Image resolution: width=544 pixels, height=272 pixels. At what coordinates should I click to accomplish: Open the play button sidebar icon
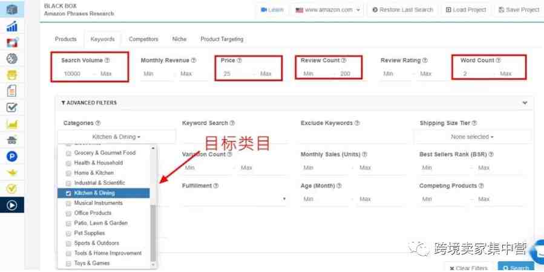pyautogui.click(x=11, y=205)
